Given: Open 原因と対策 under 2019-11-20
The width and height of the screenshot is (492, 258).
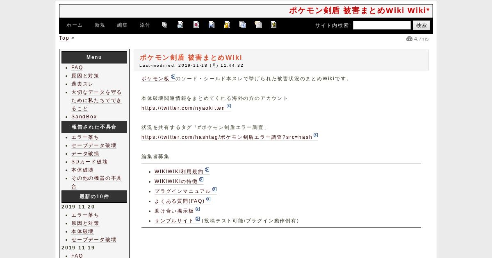Looking at the screenshot, I should coord(85,223).
